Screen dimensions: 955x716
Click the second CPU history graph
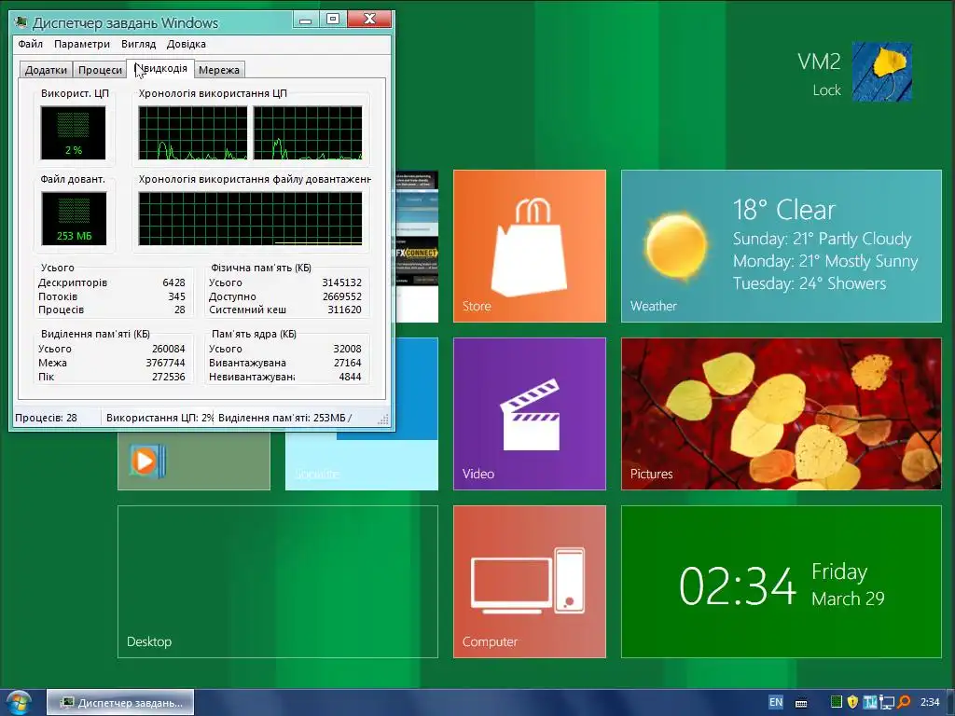308,132
